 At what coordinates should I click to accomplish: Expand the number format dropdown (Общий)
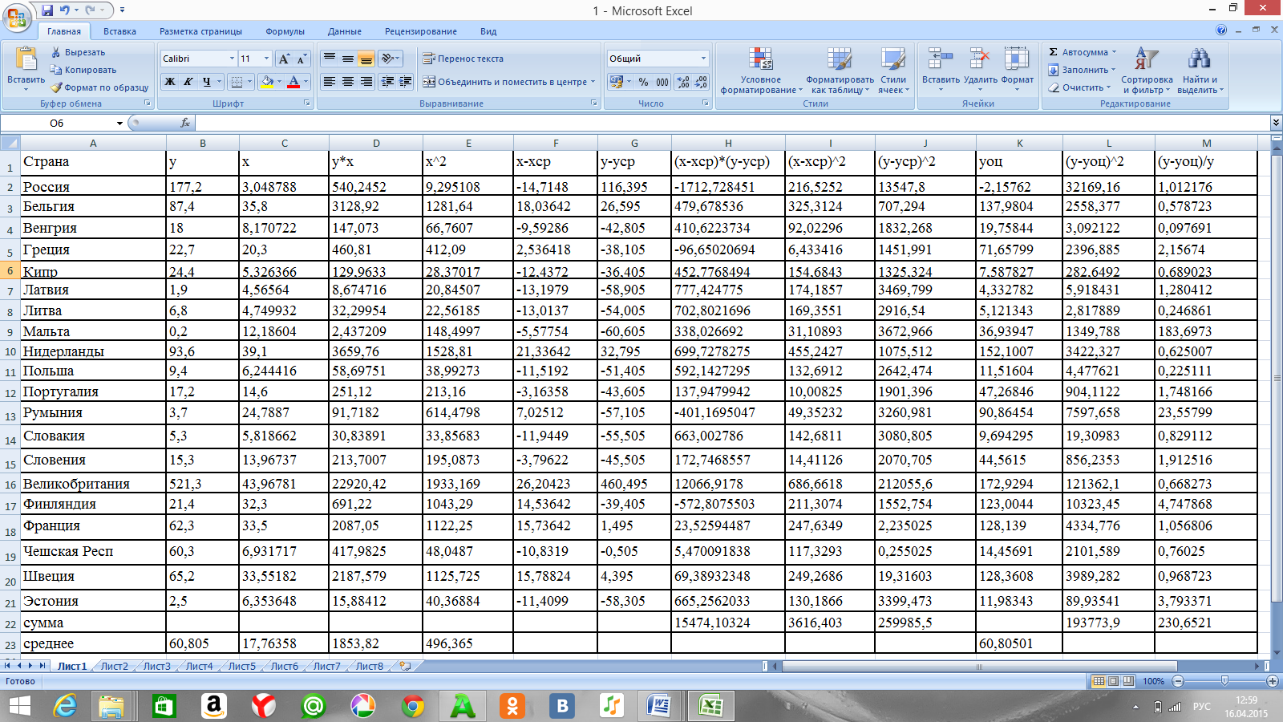point(703,59)
